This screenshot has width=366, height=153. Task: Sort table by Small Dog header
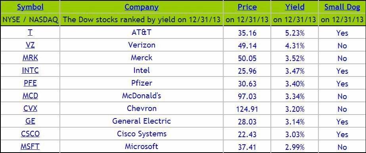(342, 7)
